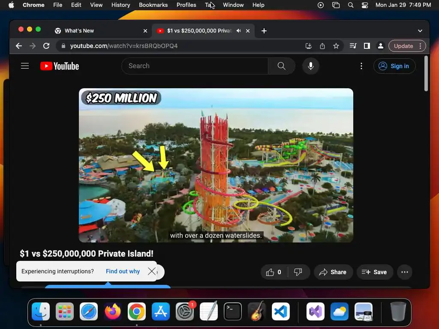Open Finder from the Dock

[x=41, y=311]
